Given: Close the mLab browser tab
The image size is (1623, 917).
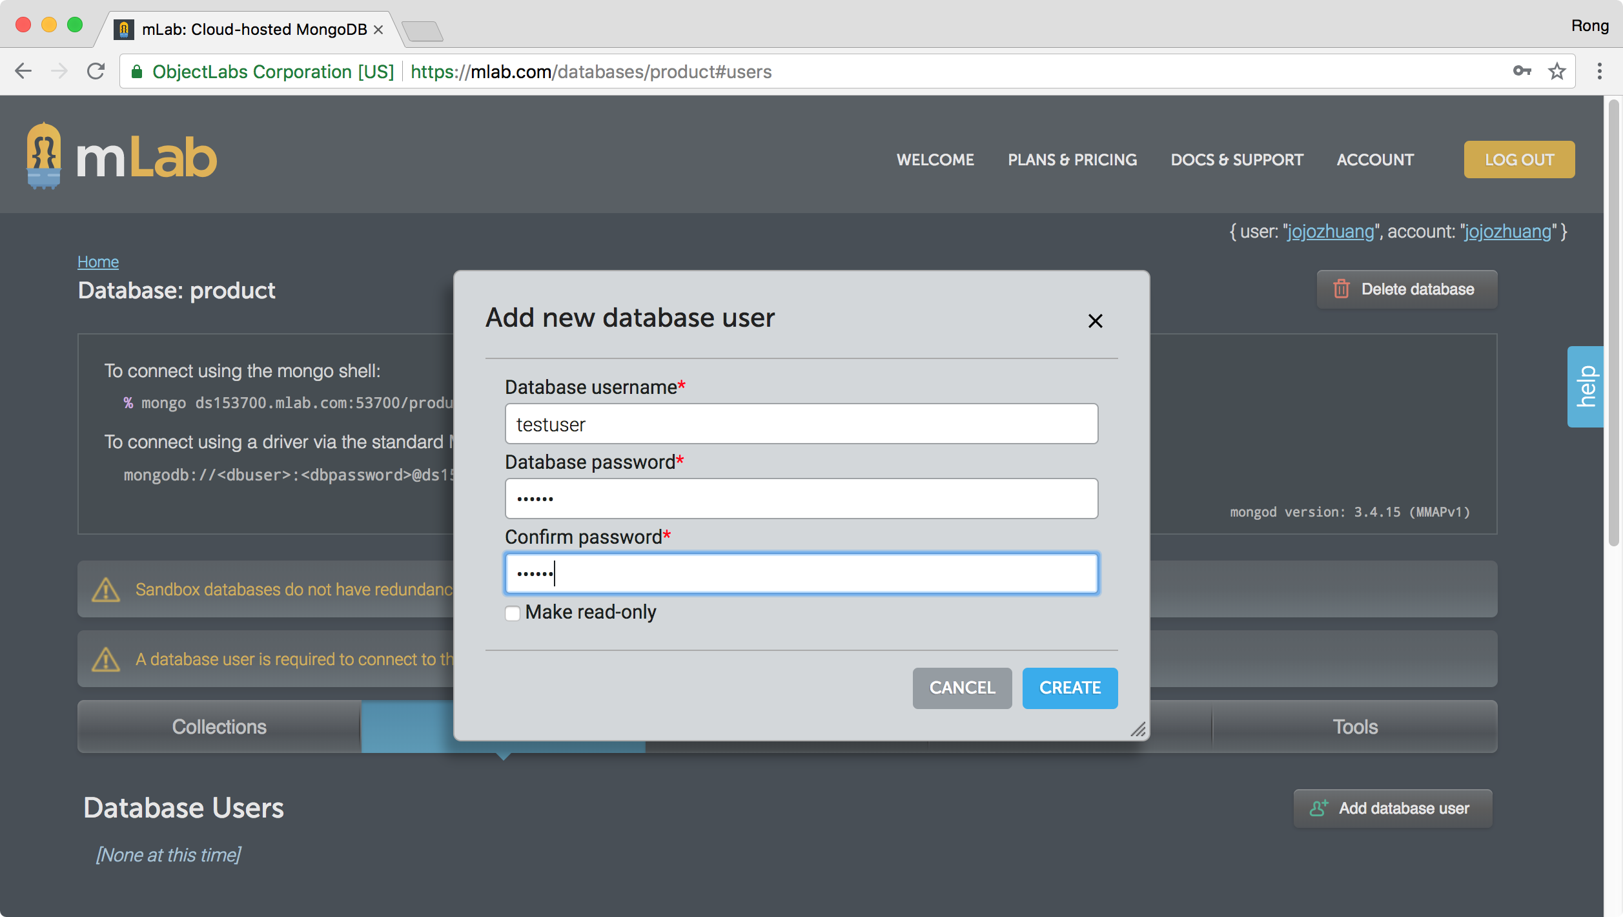Looking at the screenshot, I should [378, 30].
